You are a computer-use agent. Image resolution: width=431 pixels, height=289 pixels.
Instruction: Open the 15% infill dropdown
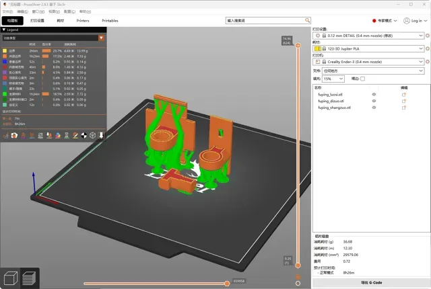pos(333,79)
